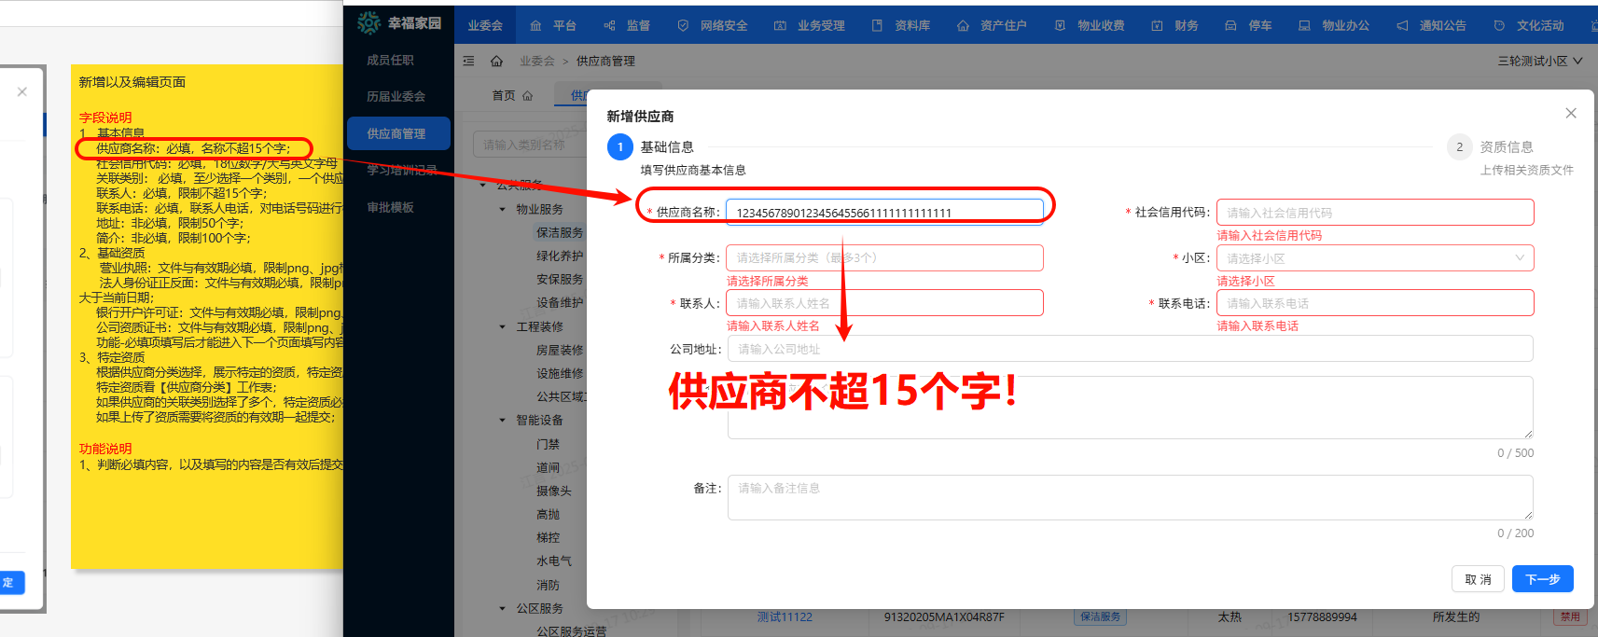Image resolution: width=1598 pixels, height=637 pixels.
Task: Open the 通知公告 top menu
Action: click(1432, 25)
